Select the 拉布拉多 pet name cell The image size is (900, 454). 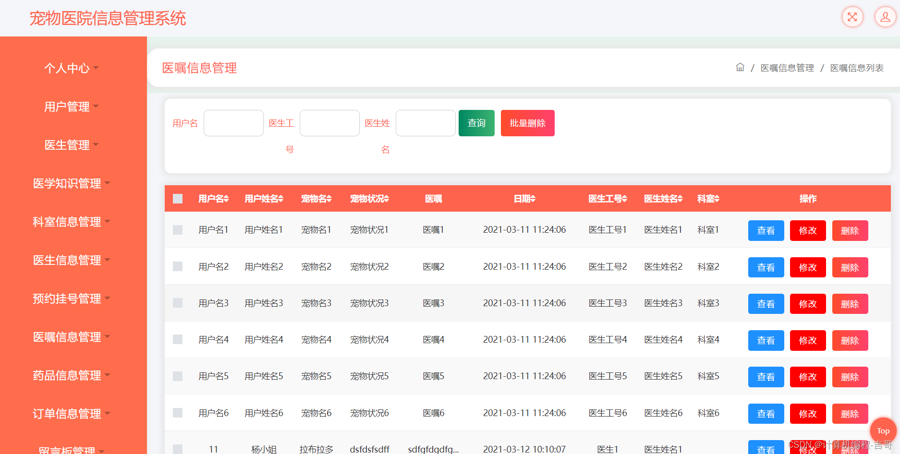pos(316,449)
